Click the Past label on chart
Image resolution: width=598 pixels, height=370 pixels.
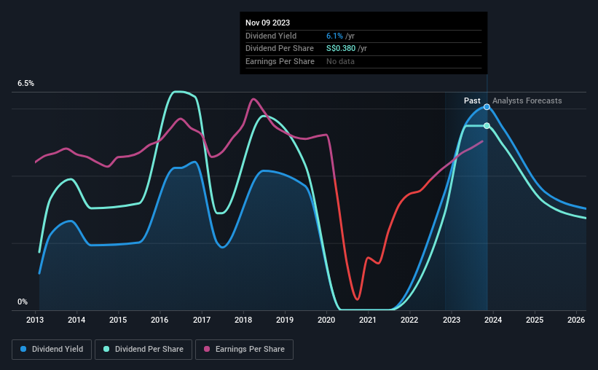tap(472, 101)
